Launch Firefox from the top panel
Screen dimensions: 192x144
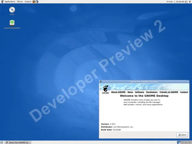pos(34,2)
